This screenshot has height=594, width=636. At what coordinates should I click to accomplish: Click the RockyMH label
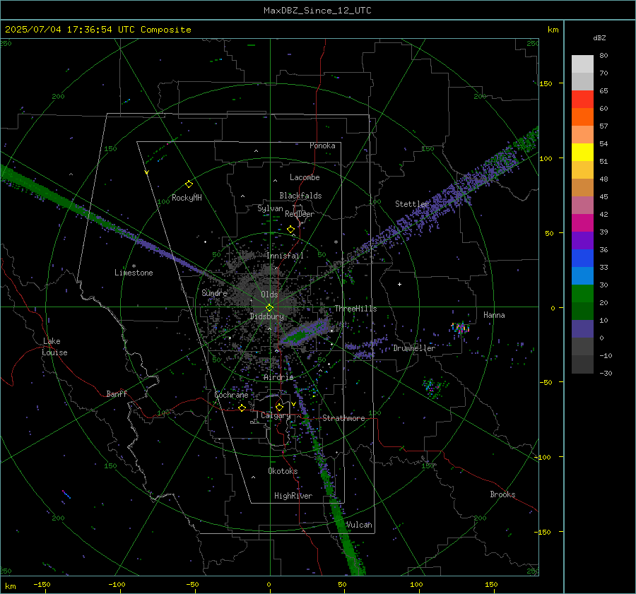click(x=187, y=198)
